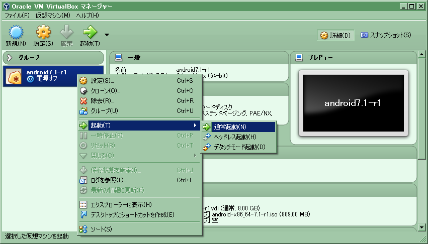Choose Sort (ソート) in the context menu

(x=139, y=229)
